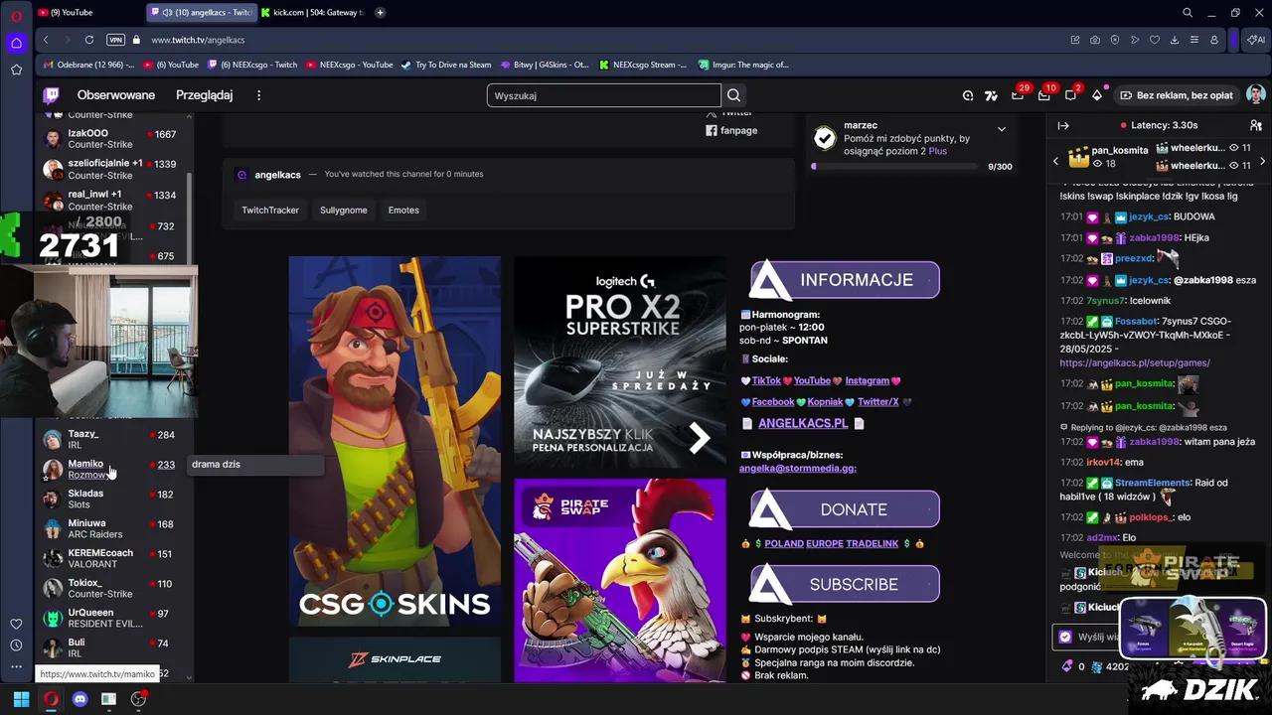Open Opera sidebar home icon
Screen dimensions: 1272x715
[x=16, y=43]
